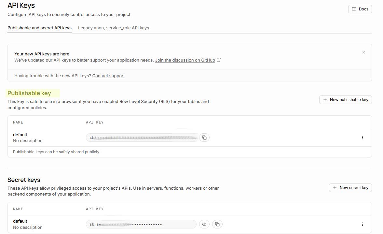Open the Docs button
This screenshot has width=383, height=234.
360,9
